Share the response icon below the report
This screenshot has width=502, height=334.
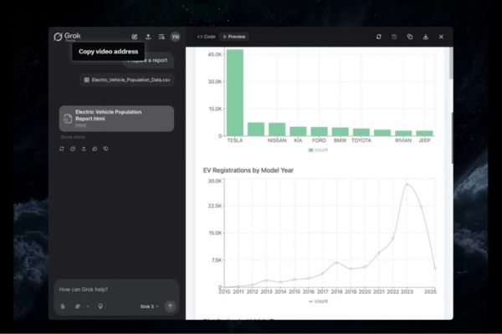tap(84, 149)
